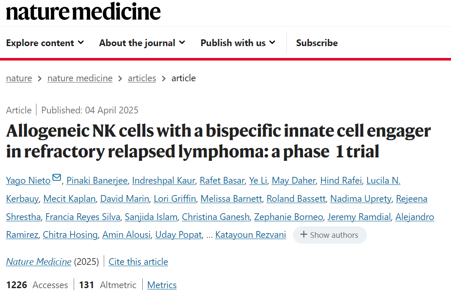Click the Subscribe menu item
Viewport: 451px width, 300px height.
click(317, 43)
